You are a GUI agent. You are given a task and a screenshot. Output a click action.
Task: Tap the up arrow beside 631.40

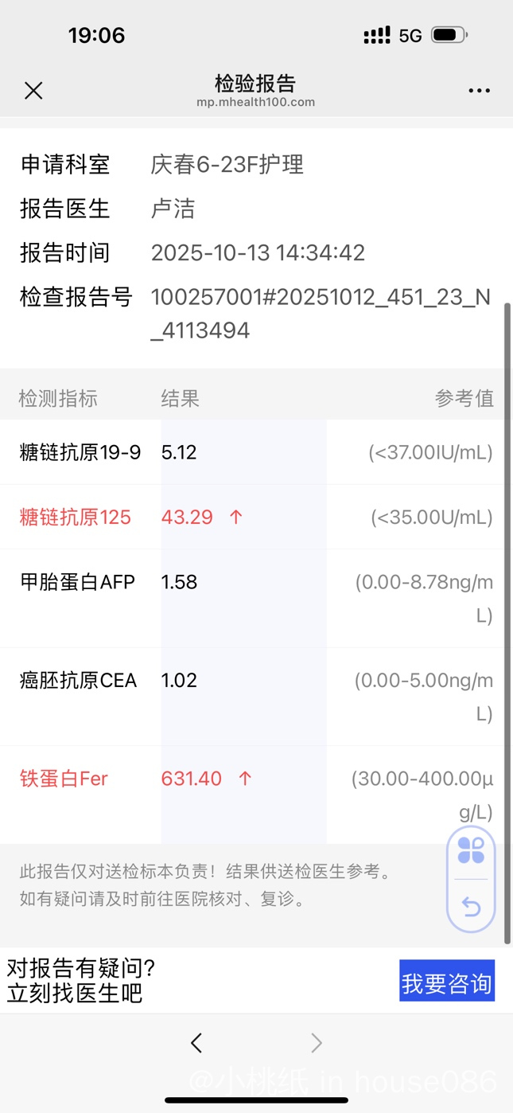click(245, 779)
